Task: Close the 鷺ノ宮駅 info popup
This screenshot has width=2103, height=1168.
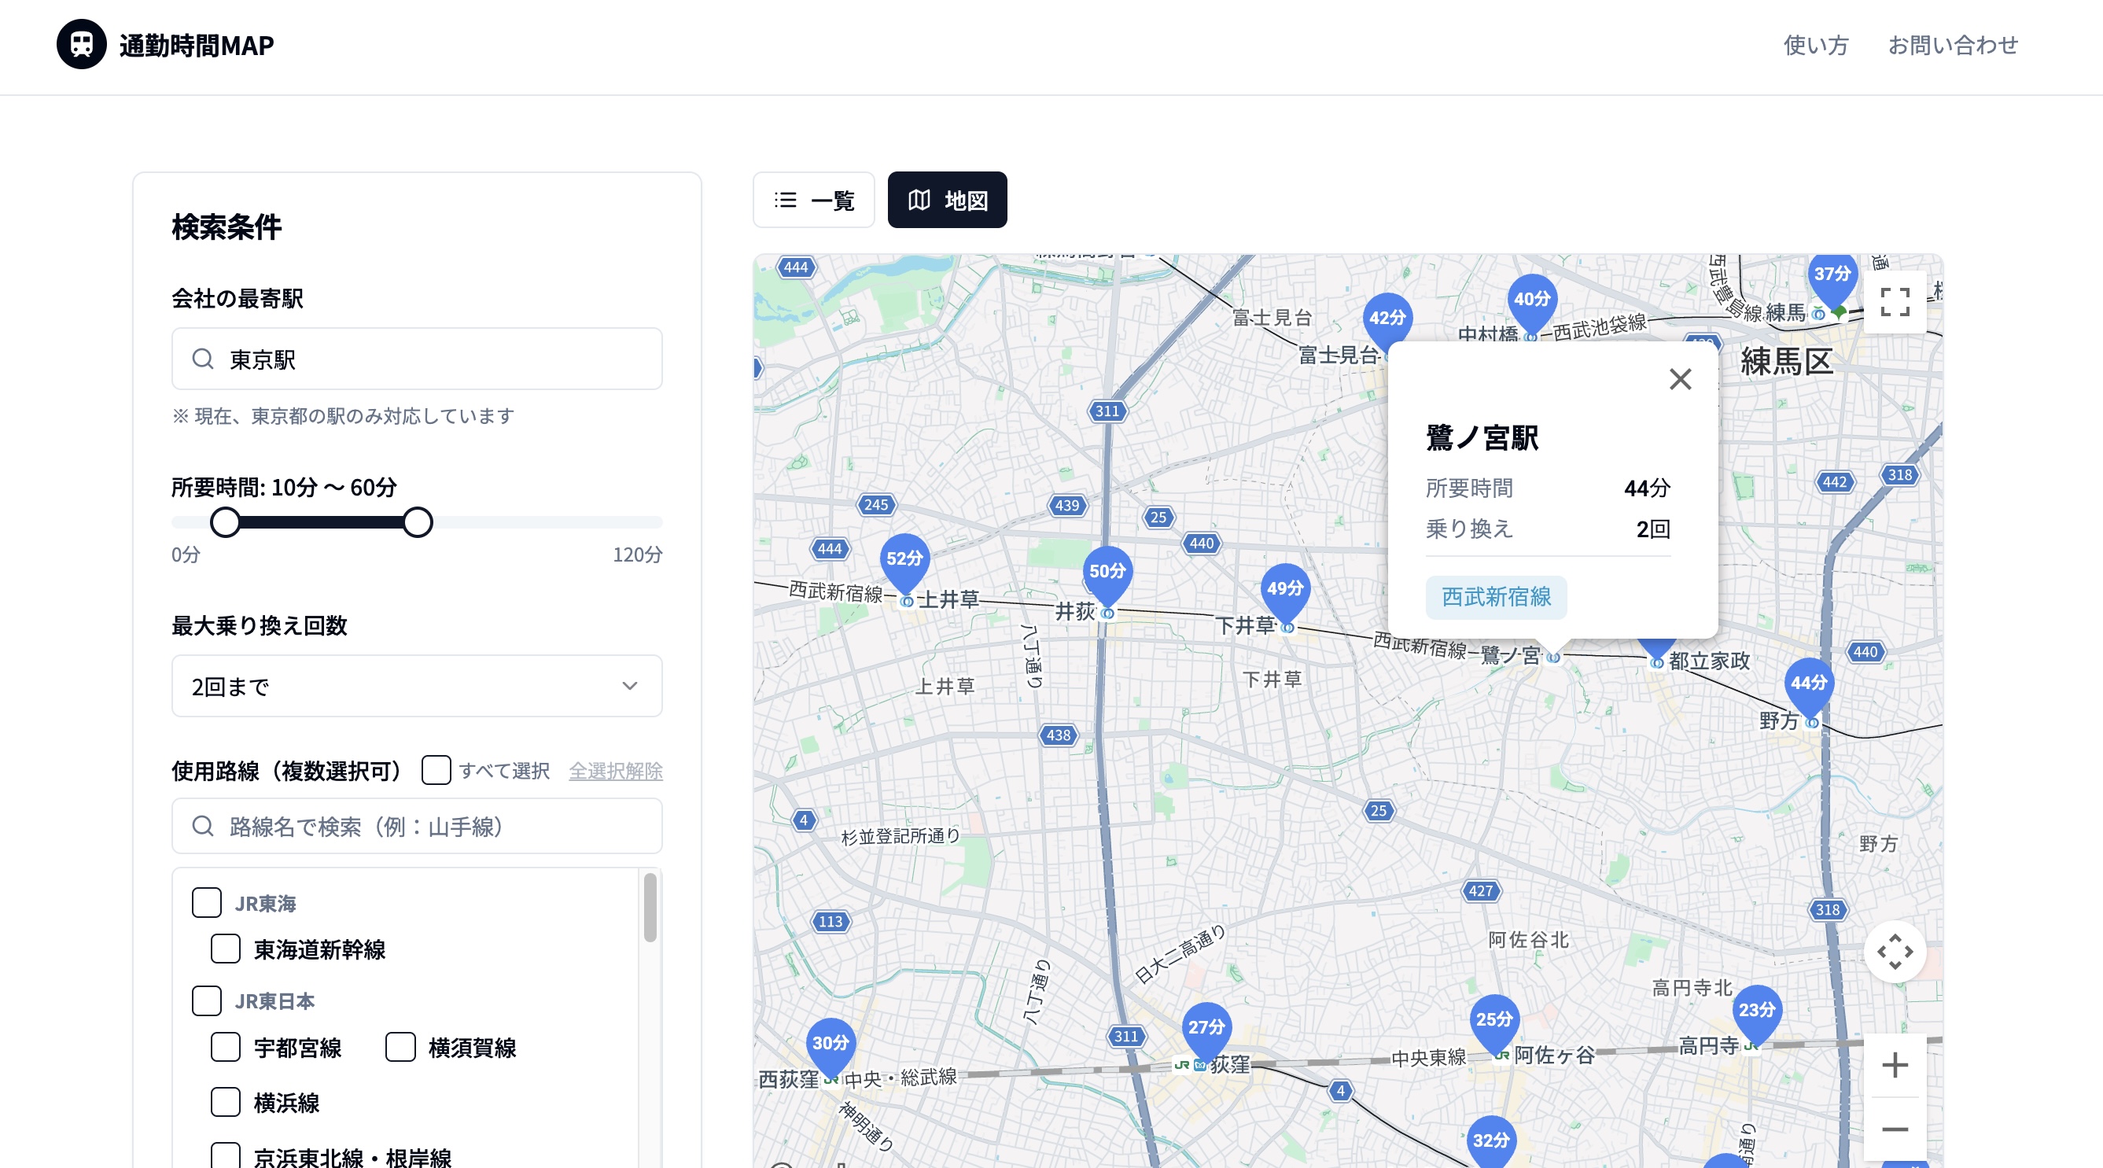Action: click(1681, 379)
